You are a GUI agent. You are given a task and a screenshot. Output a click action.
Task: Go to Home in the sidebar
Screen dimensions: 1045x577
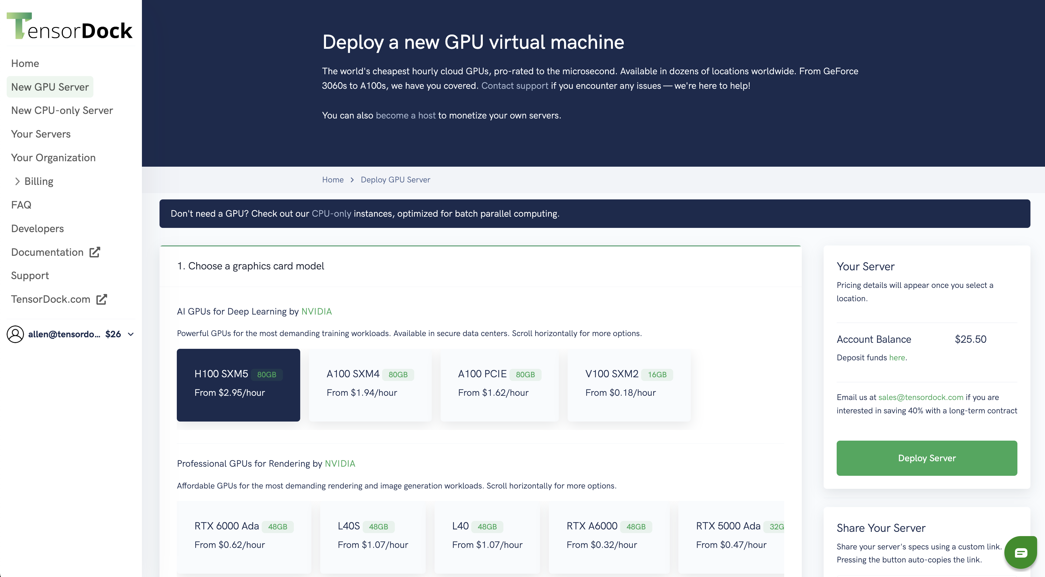(25, 63)
